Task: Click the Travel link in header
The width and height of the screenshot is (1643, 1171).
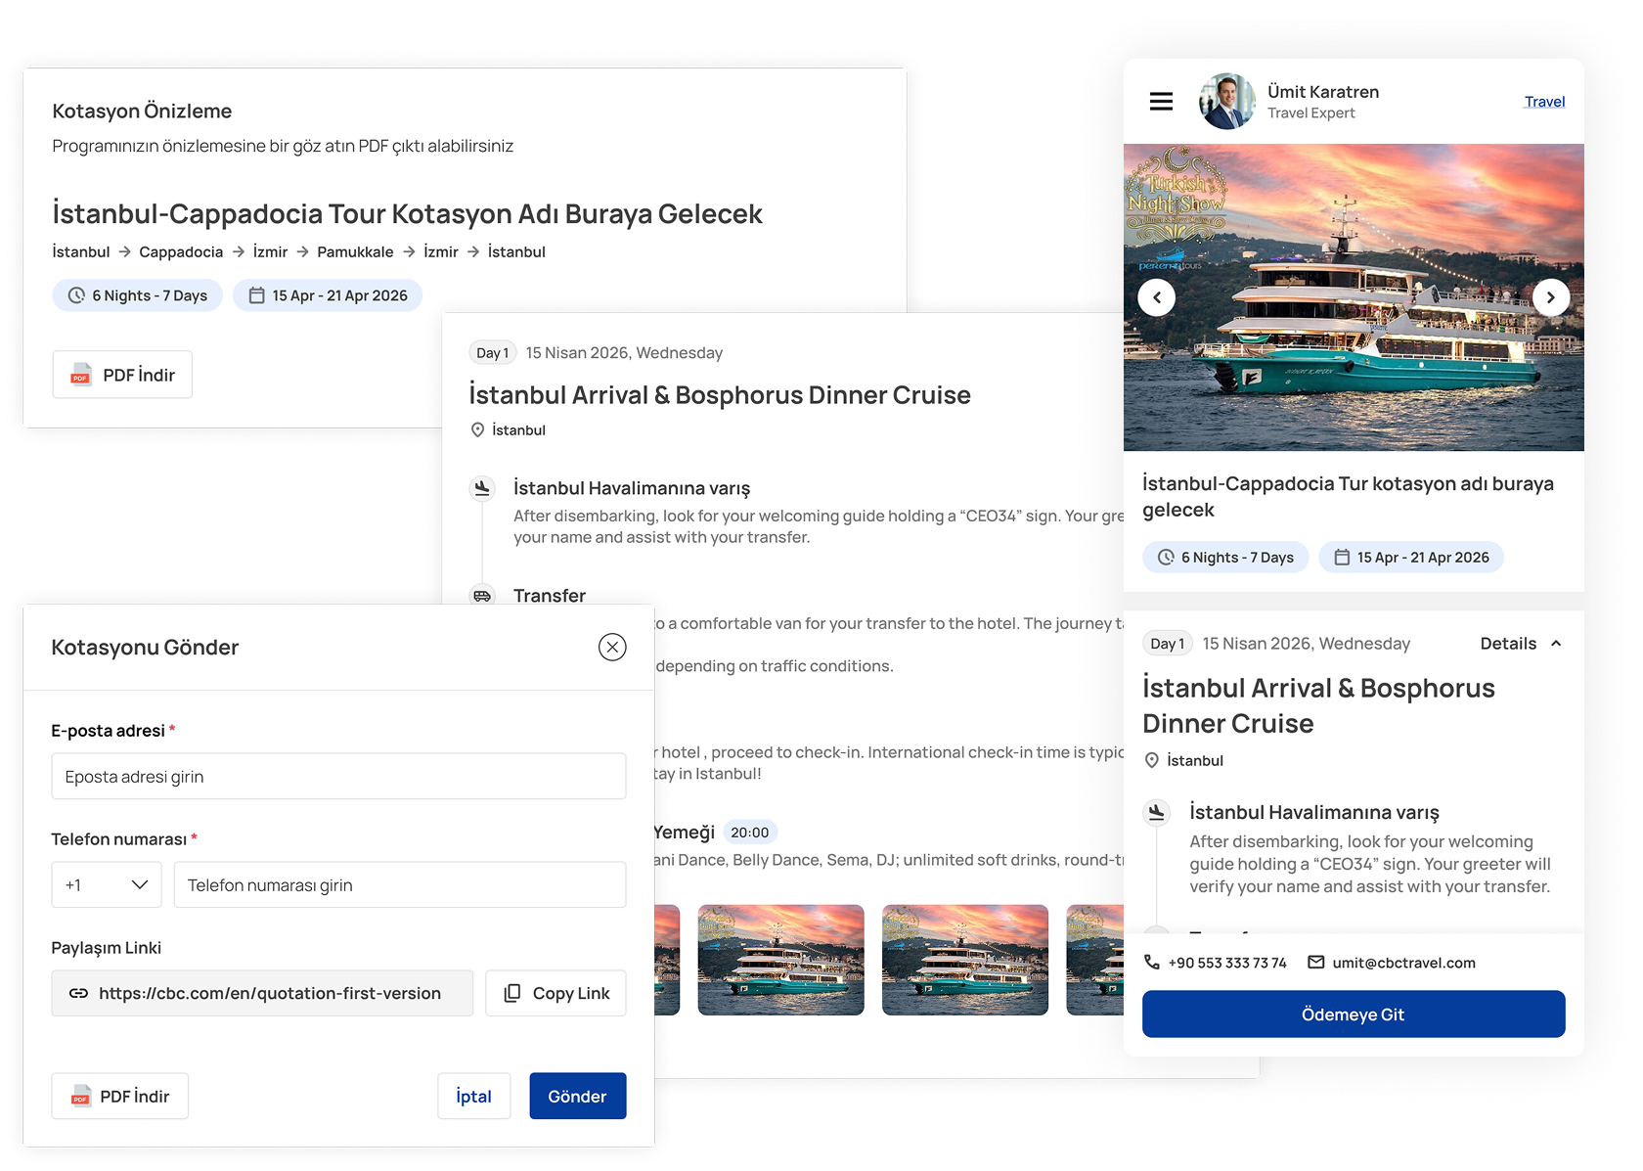Action: click(x=1544, y=102)
